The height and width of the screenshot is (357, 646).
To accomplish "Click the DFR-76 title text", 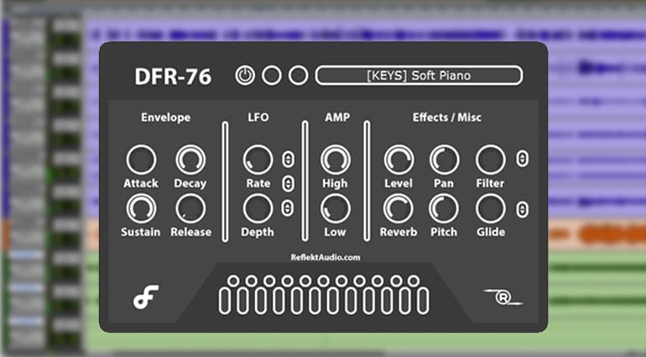I will click(173, 76).
